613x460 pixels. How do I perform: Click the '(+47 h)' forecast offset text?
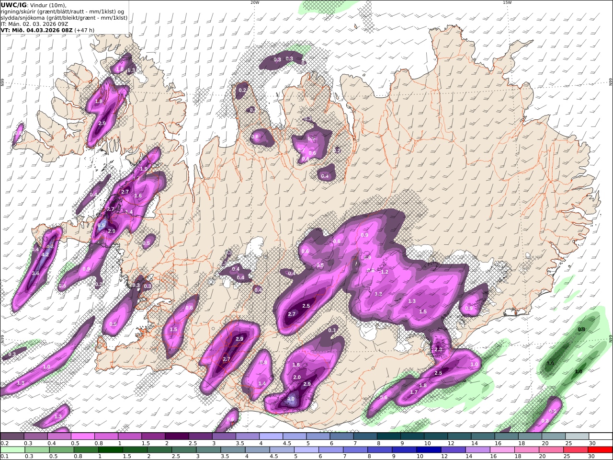[84, 30]
